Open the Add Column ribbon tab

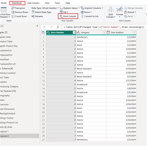click(33, 3)
